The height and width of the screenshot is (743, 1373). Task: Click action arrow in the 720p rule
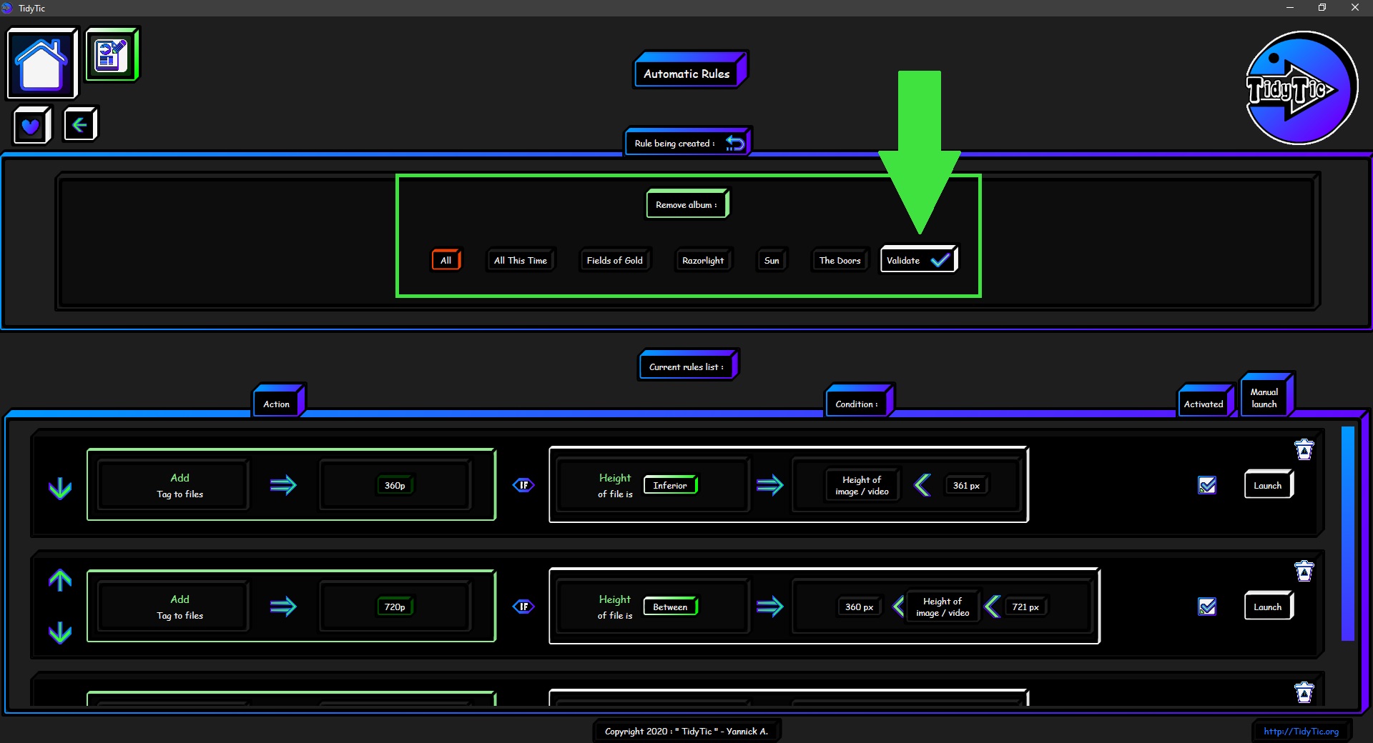tap(283, 607)
